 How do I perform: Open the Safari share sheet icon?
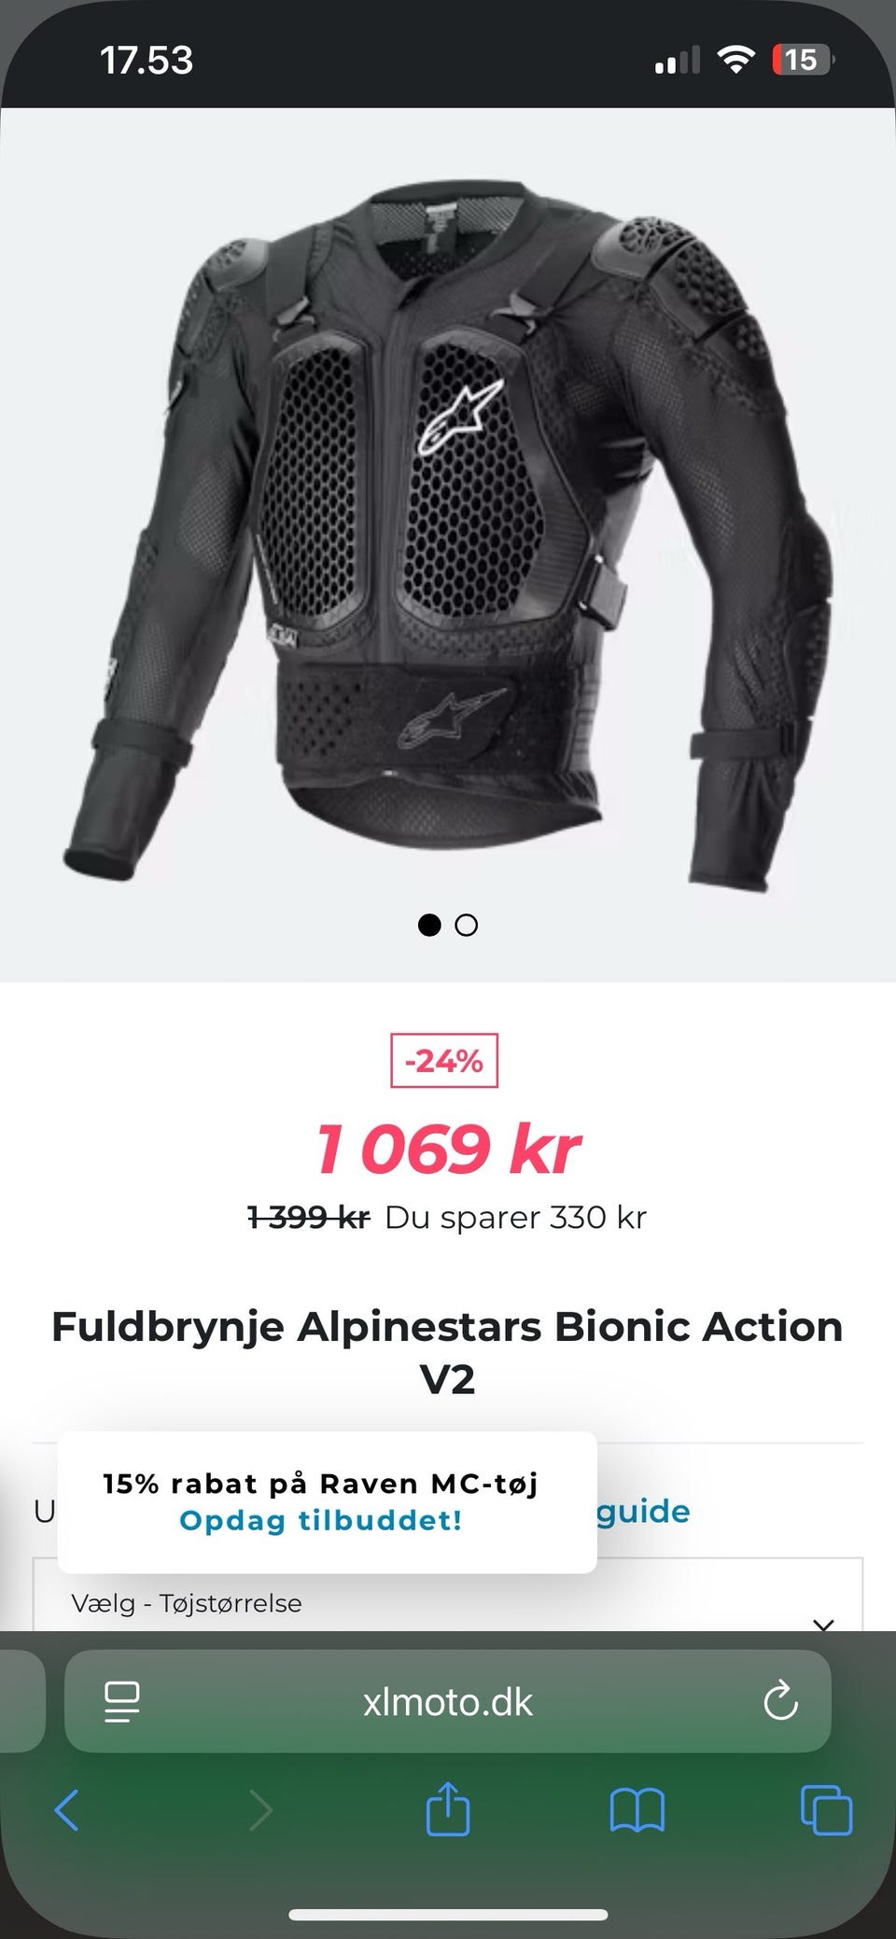(447, 1808)
